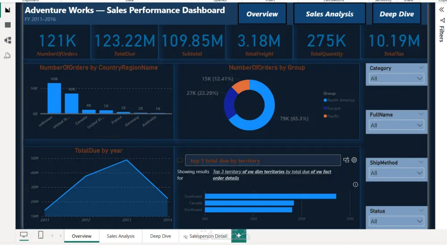The width and height of the screenshot is (447, 245).
Task: Expand the Filters pane double-chevron
Action: pos(442,10)
